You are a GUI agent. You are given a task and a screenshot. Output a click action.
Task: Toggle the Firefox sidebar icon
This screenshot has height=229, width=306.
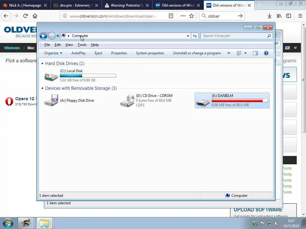[x=289, y=16]
